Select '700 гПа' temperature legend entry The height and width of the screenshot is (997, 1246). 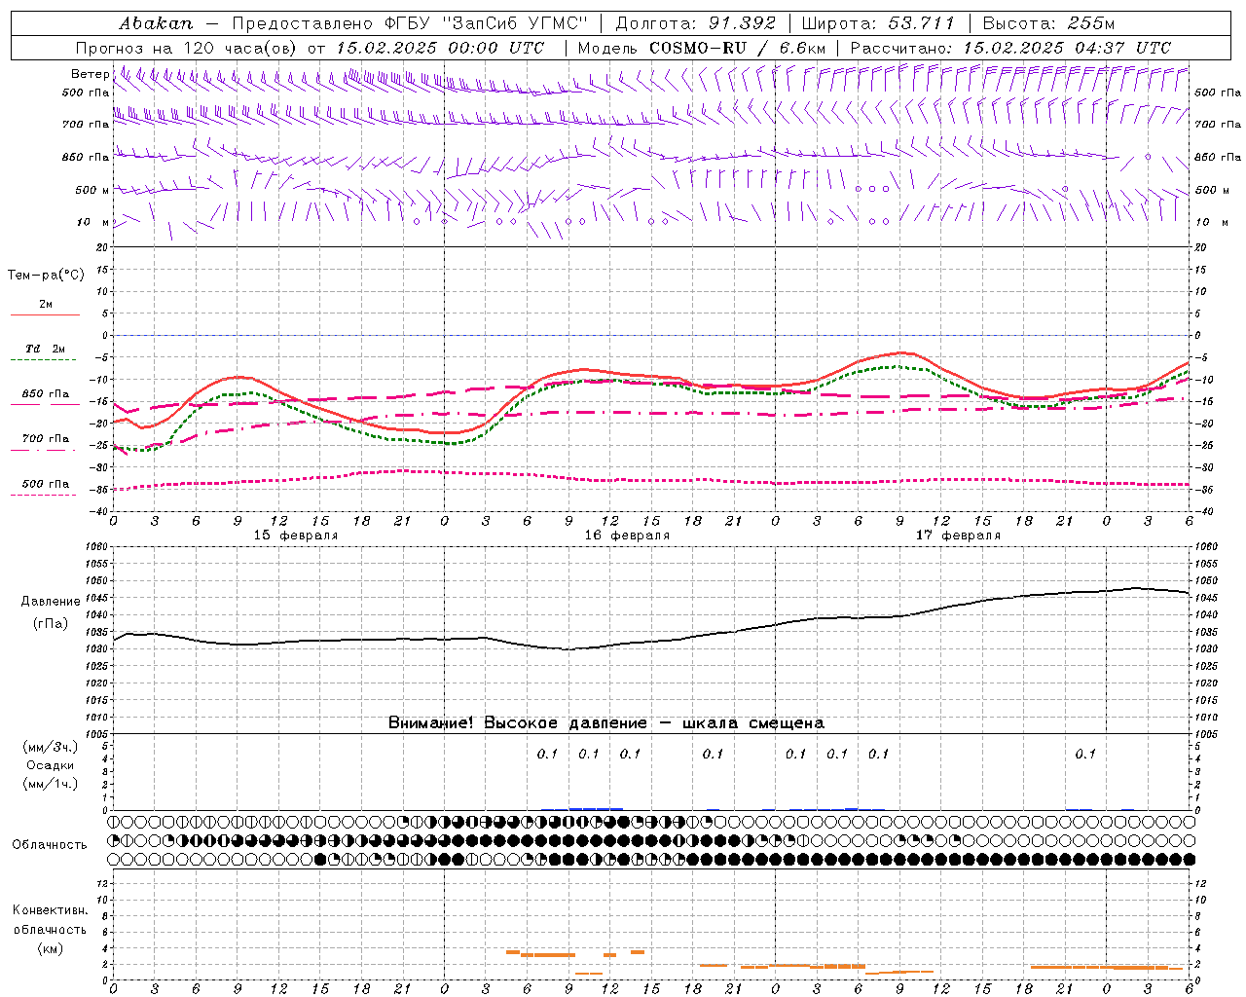(46, 439)
